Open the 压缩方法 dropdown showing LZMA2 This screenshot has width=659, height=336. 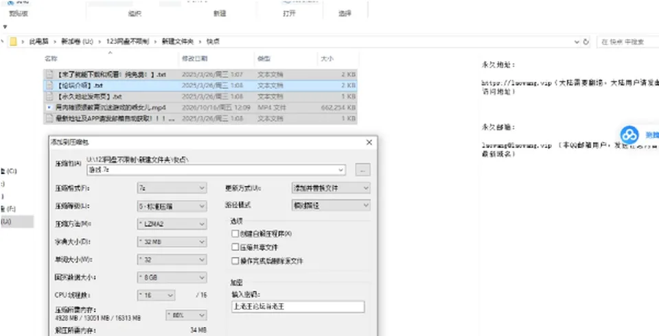(x=172, y=224)
